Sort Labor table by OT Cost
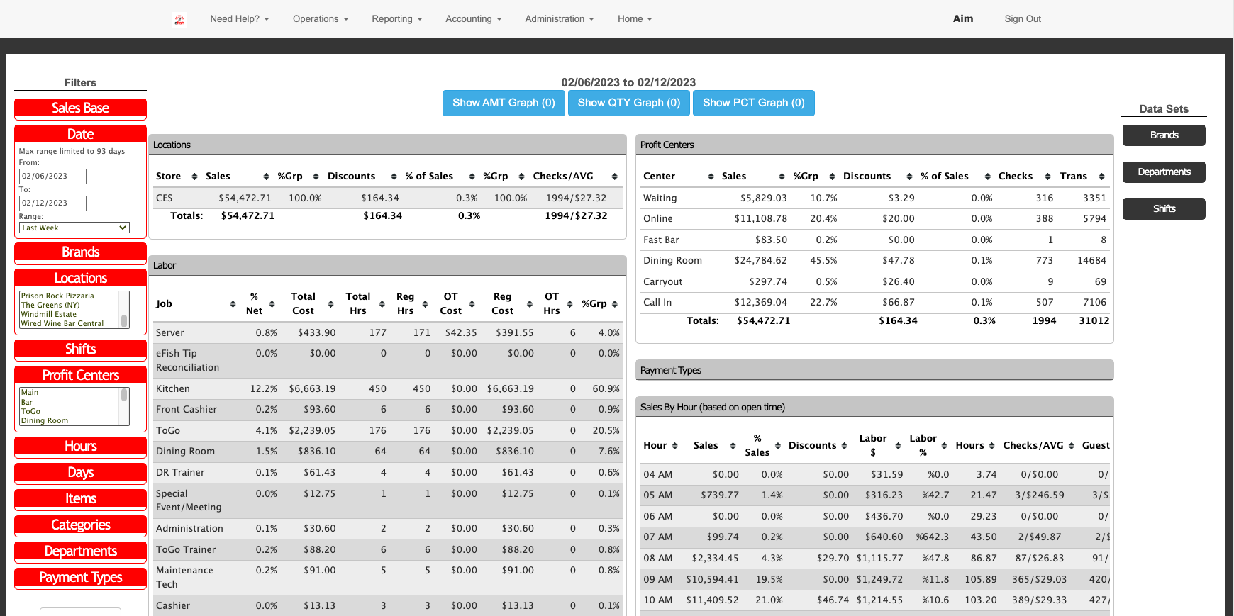1234x616 pixels. click(457, 303)
